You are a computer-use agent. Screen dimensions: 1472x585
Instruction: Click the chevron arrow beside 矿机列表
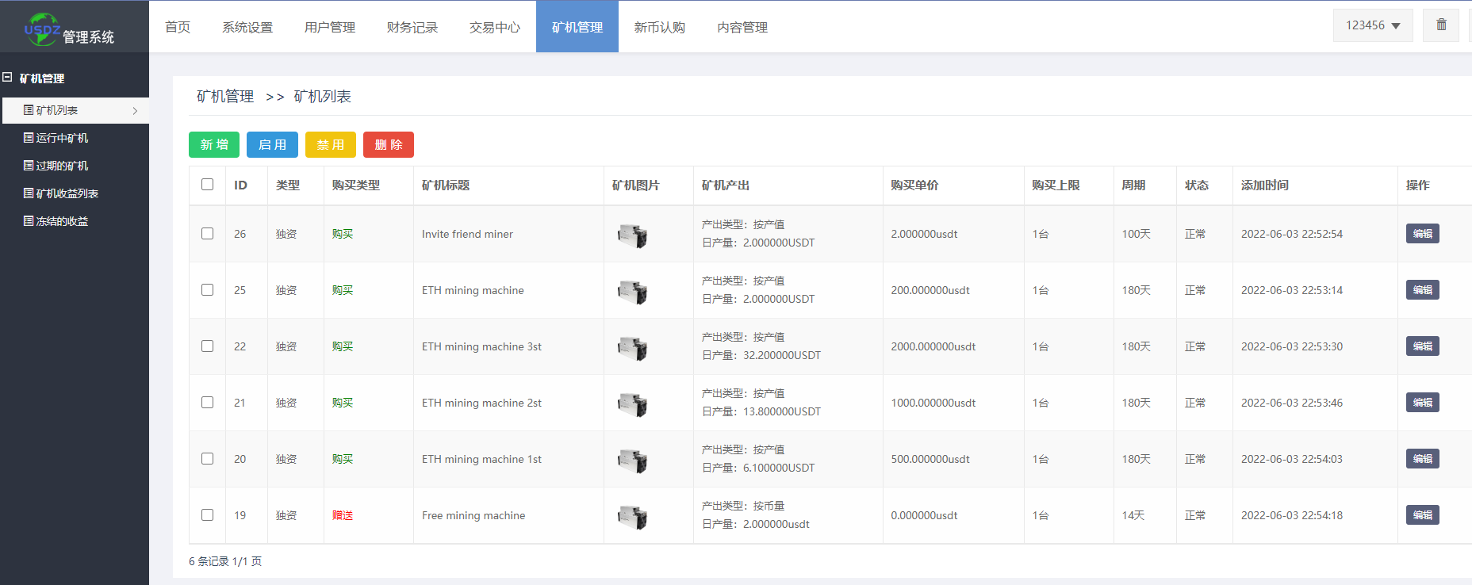[x=135, y=111]
